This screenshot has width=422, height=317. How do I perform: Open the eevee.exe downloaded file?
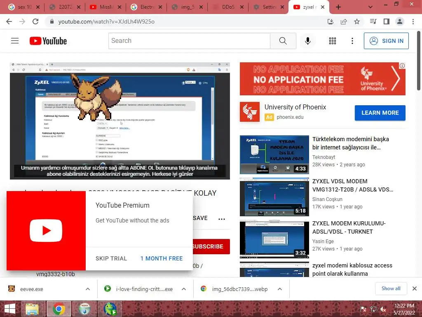click(x=31, y=289)
